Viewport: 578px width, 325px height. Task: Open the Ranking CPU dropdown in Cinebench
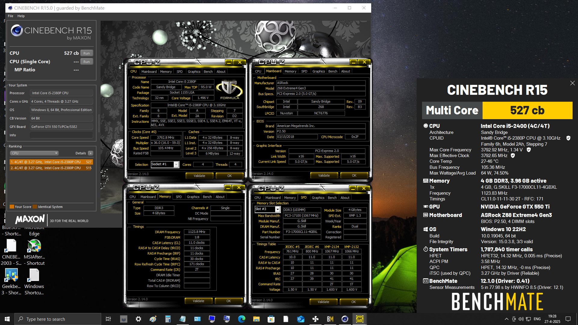(34, 153)
